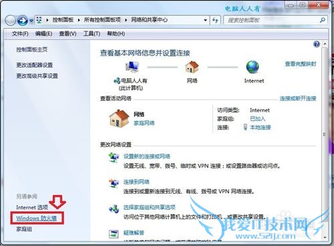The width and height of the screenshot is (334, 246).
Task: Click the 查看活动网络 section heading
Action: point(116,98)
